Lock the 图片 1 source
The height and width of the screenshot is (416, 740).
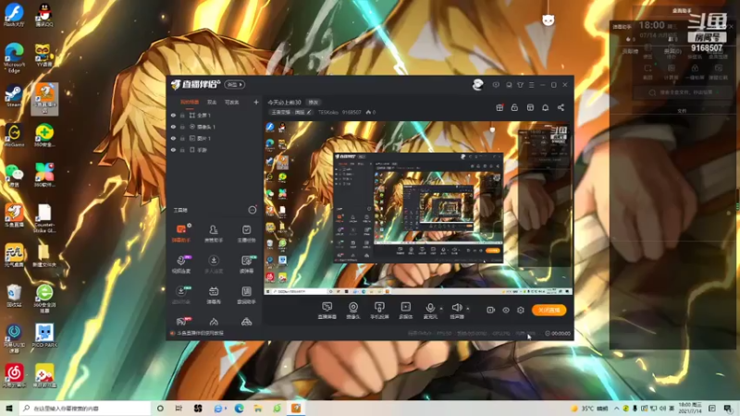coord(182,138)
